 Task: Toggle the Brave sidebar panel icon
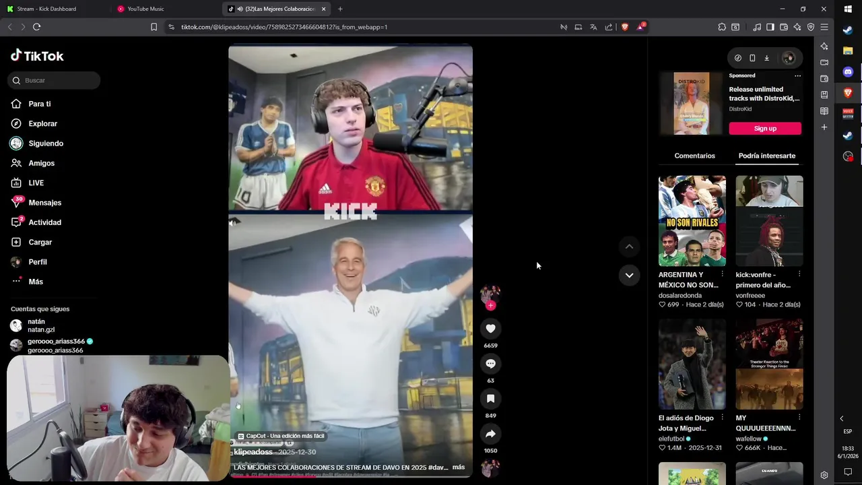pos(770,27)
